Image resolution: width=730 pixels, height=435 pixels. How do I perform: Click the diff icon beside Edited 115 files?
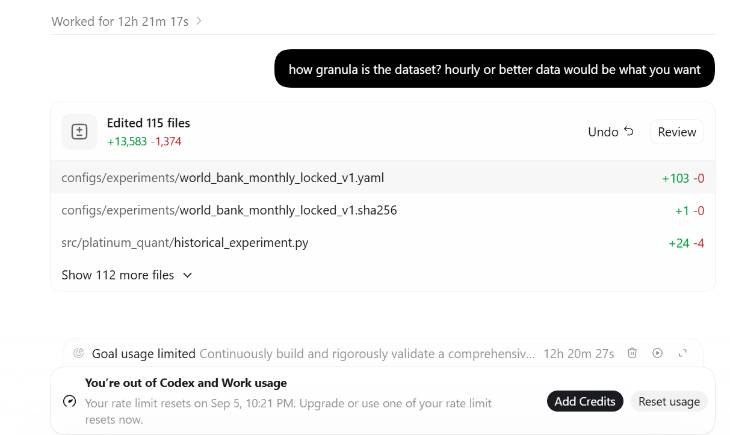79,132
